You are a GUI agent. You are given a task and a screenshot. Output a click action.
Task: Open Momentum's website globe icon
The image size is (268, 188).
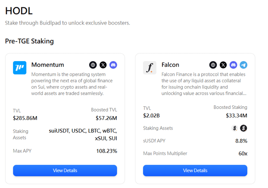click(93, 65)
